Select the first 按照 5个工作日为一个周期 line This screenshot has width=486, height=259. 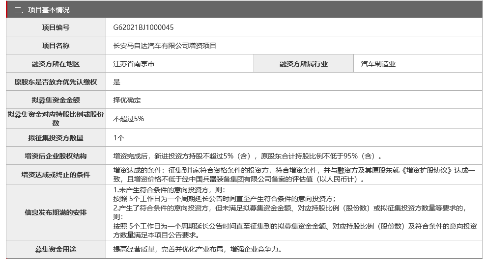click(225, 199)
